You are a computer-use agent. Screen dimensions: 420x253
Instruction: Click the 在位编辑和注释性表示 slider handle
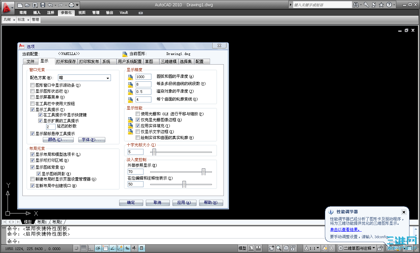[184, 184]
